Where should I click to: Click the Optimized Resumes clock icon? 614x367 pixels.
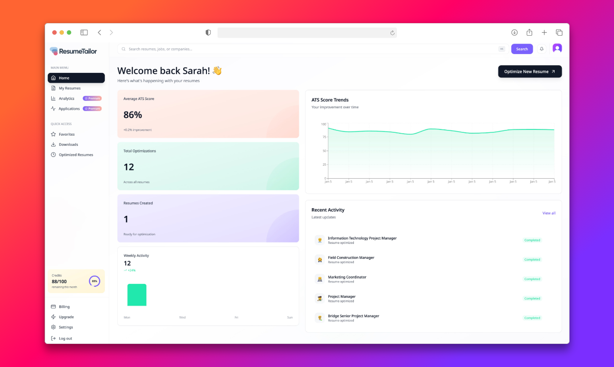[x=54, y=155]
